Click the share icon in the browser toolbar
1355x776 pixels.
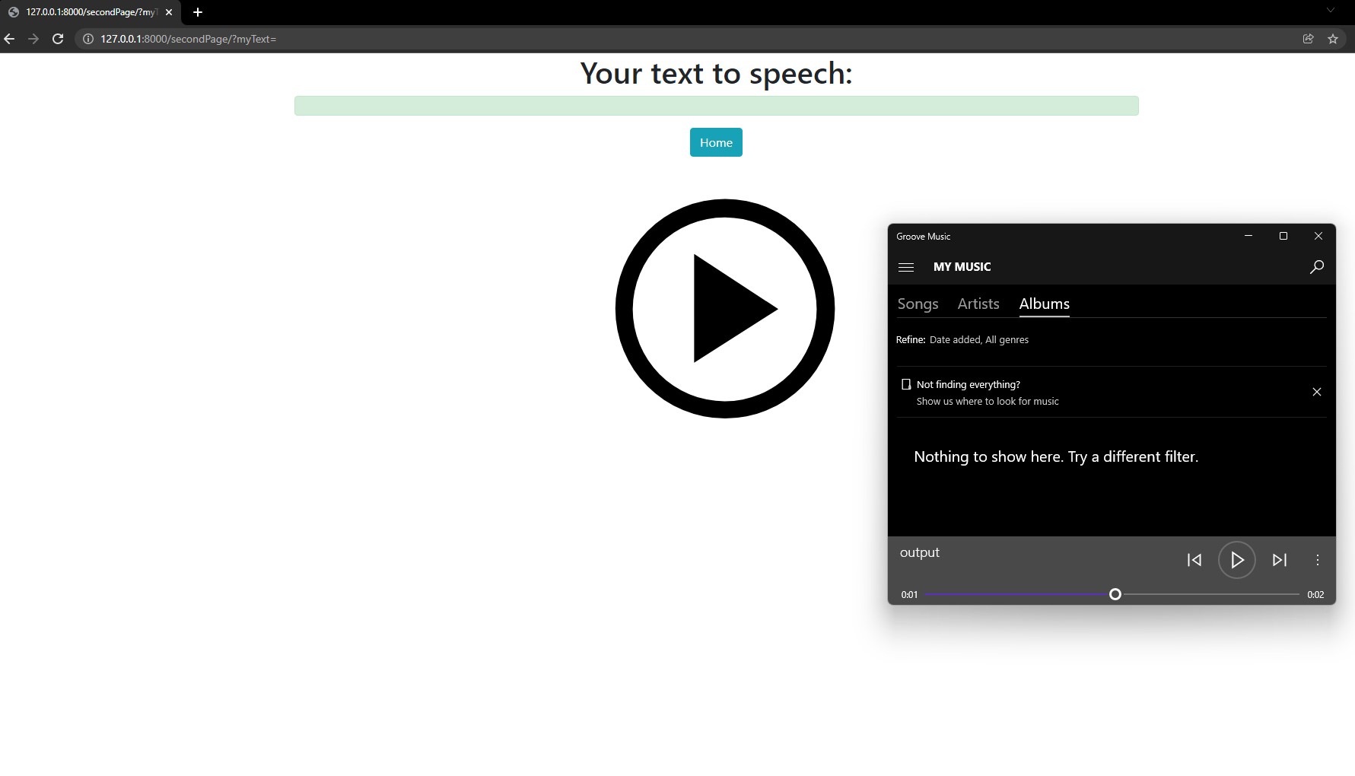[1308, 39]
